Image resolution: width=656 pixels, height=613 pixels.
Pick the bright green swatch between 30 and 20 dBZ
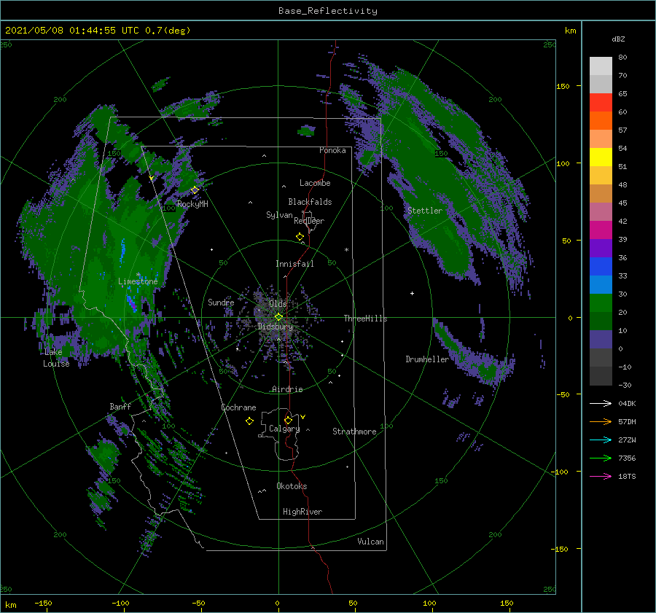601,303
